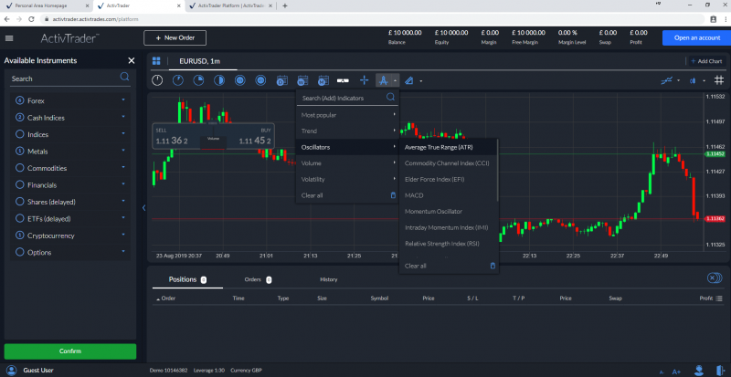731x377 pixels.
Task: Open the chart layout grid icon
Action: coord(156,61)
